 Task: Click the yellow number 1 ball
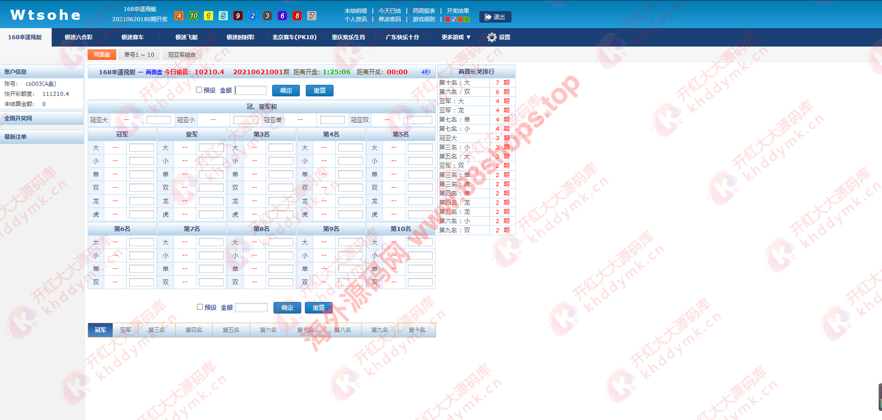coord(209,16)
